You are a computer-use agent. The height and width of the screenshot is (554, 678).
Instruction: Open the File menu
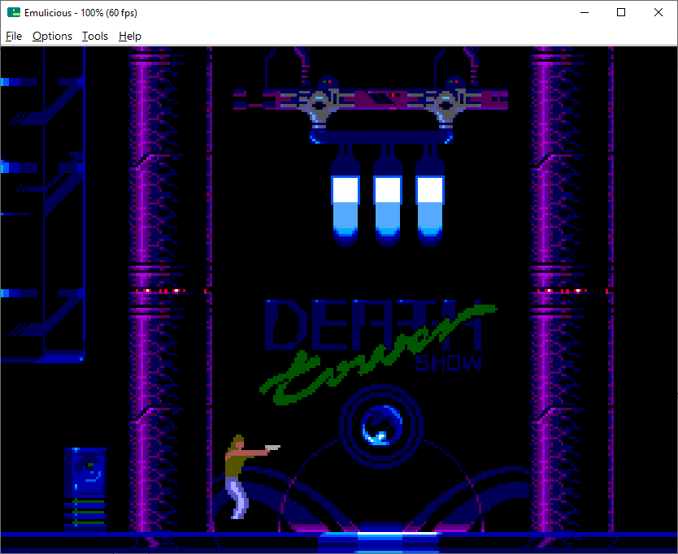click(14, 37)
